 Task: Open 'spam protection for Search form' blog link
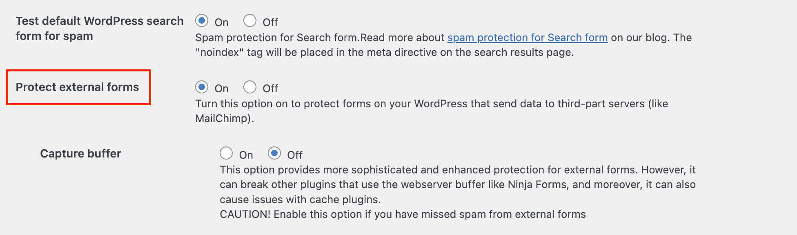coord(528,38)
